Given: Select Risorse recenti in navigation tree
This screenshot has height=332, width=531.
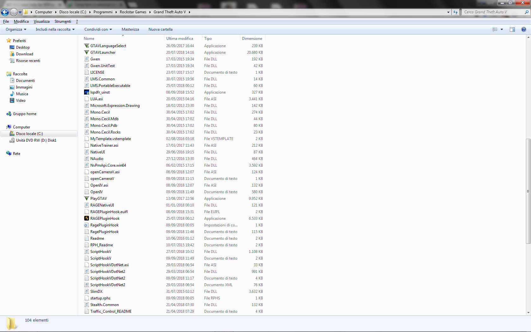Looking at the screenshot, I should tap(28, 61).
